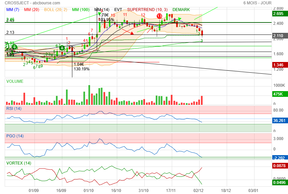Click the blue 36.261 RSI value tag
Image resolution: width=288 pixels, height=194 pixels.
click(x=279, y=121)
